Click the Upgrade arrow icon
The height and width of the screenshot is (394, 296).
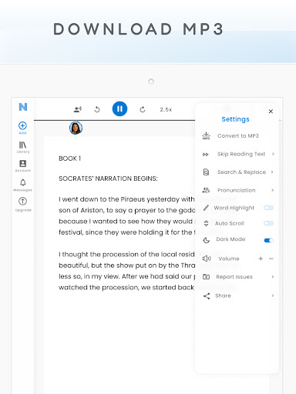coord(22,202)
